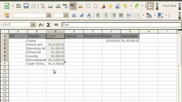Screen dimensions: 182x102
Task: Click the Open file folder icon
Action: click(18, 6)
